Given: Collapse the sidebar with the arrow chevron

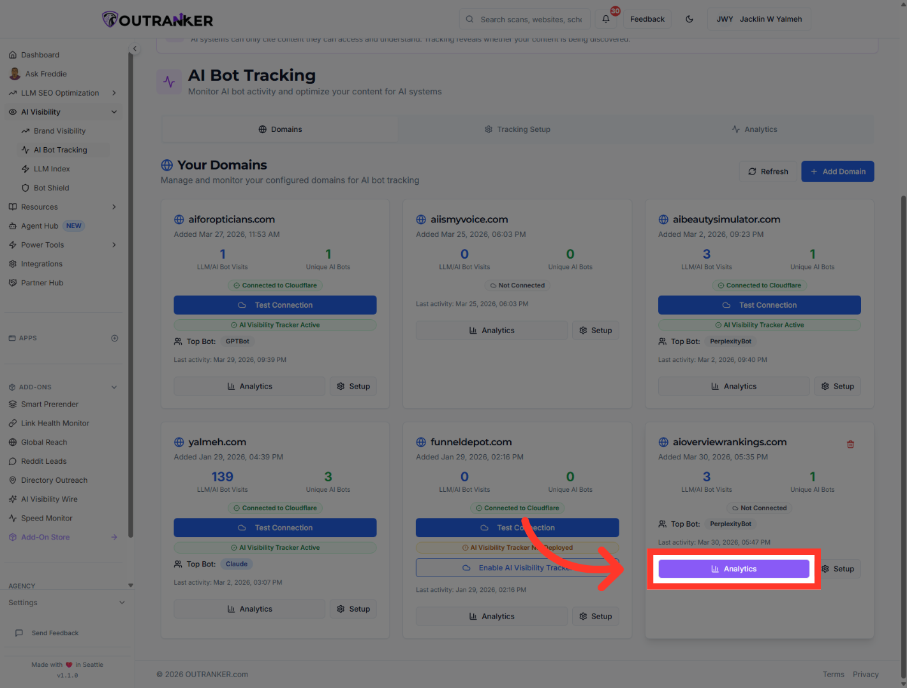Looking at the screenshot, I should (x=135, y=48).
